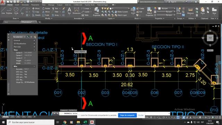Click the Make Current layer tool
222x125 pixels.
(121, 12)
